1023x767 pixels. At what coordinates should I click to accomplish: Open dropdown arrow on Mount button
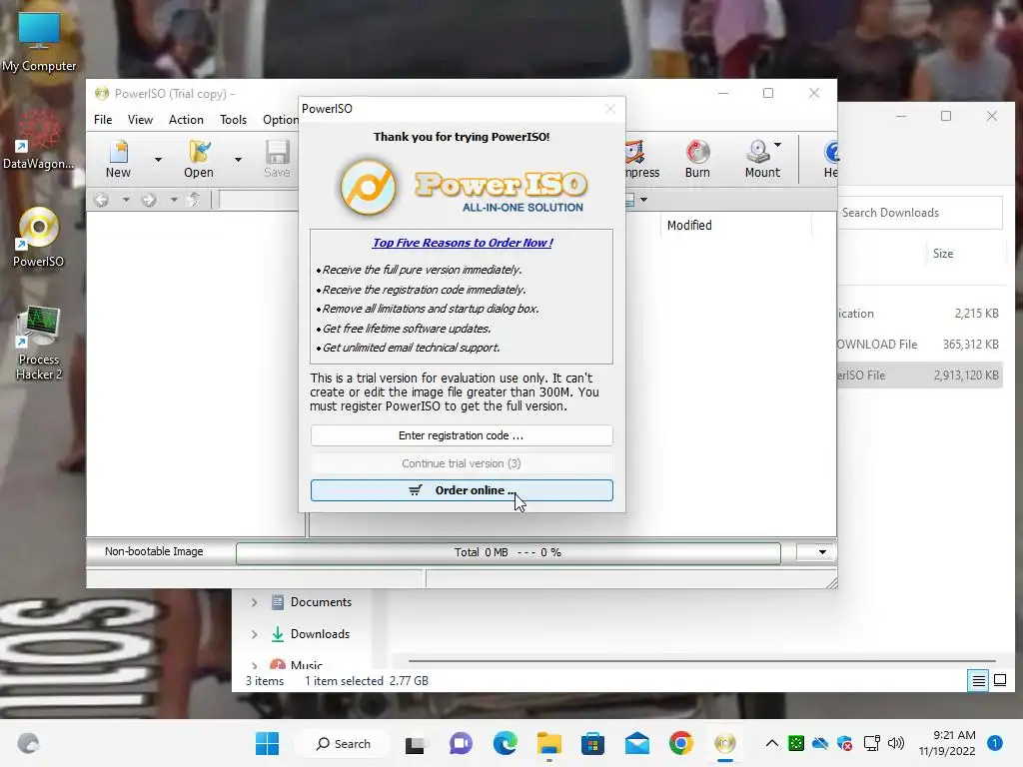click(777, 145)
